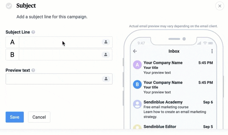
Task: Click personalization icon in Preview text field
Action: click(106, 79)
